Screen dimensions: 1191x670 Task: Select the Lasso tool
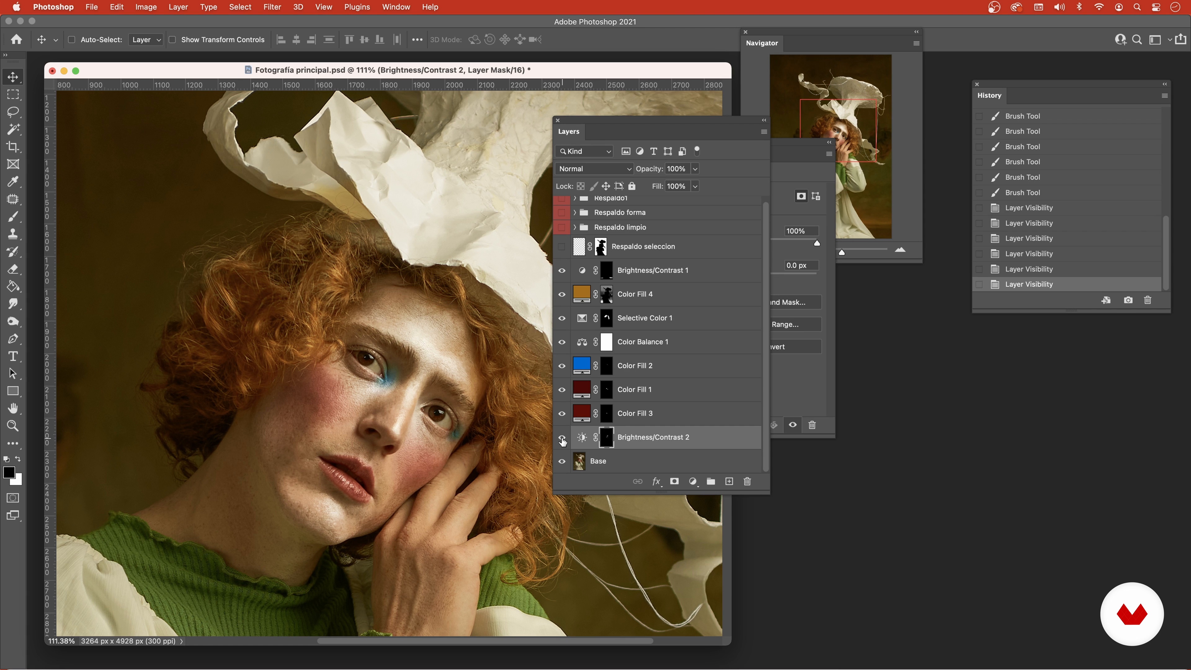pyautogui.click(x=13, y=112)
